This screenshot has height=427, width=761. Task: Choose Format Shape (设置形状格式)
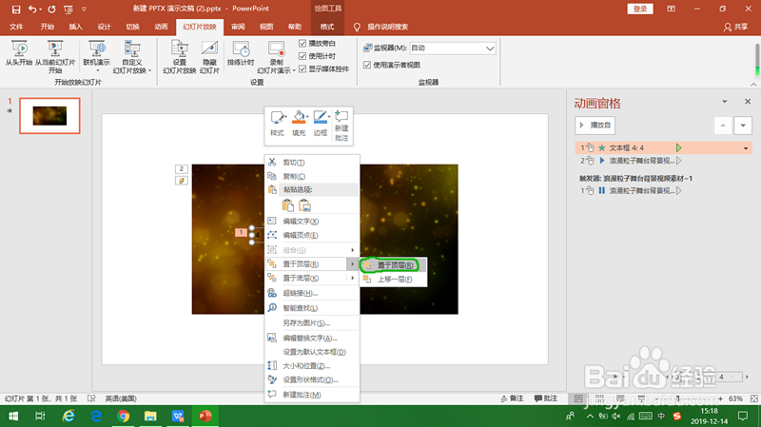(x=312, y=380)
